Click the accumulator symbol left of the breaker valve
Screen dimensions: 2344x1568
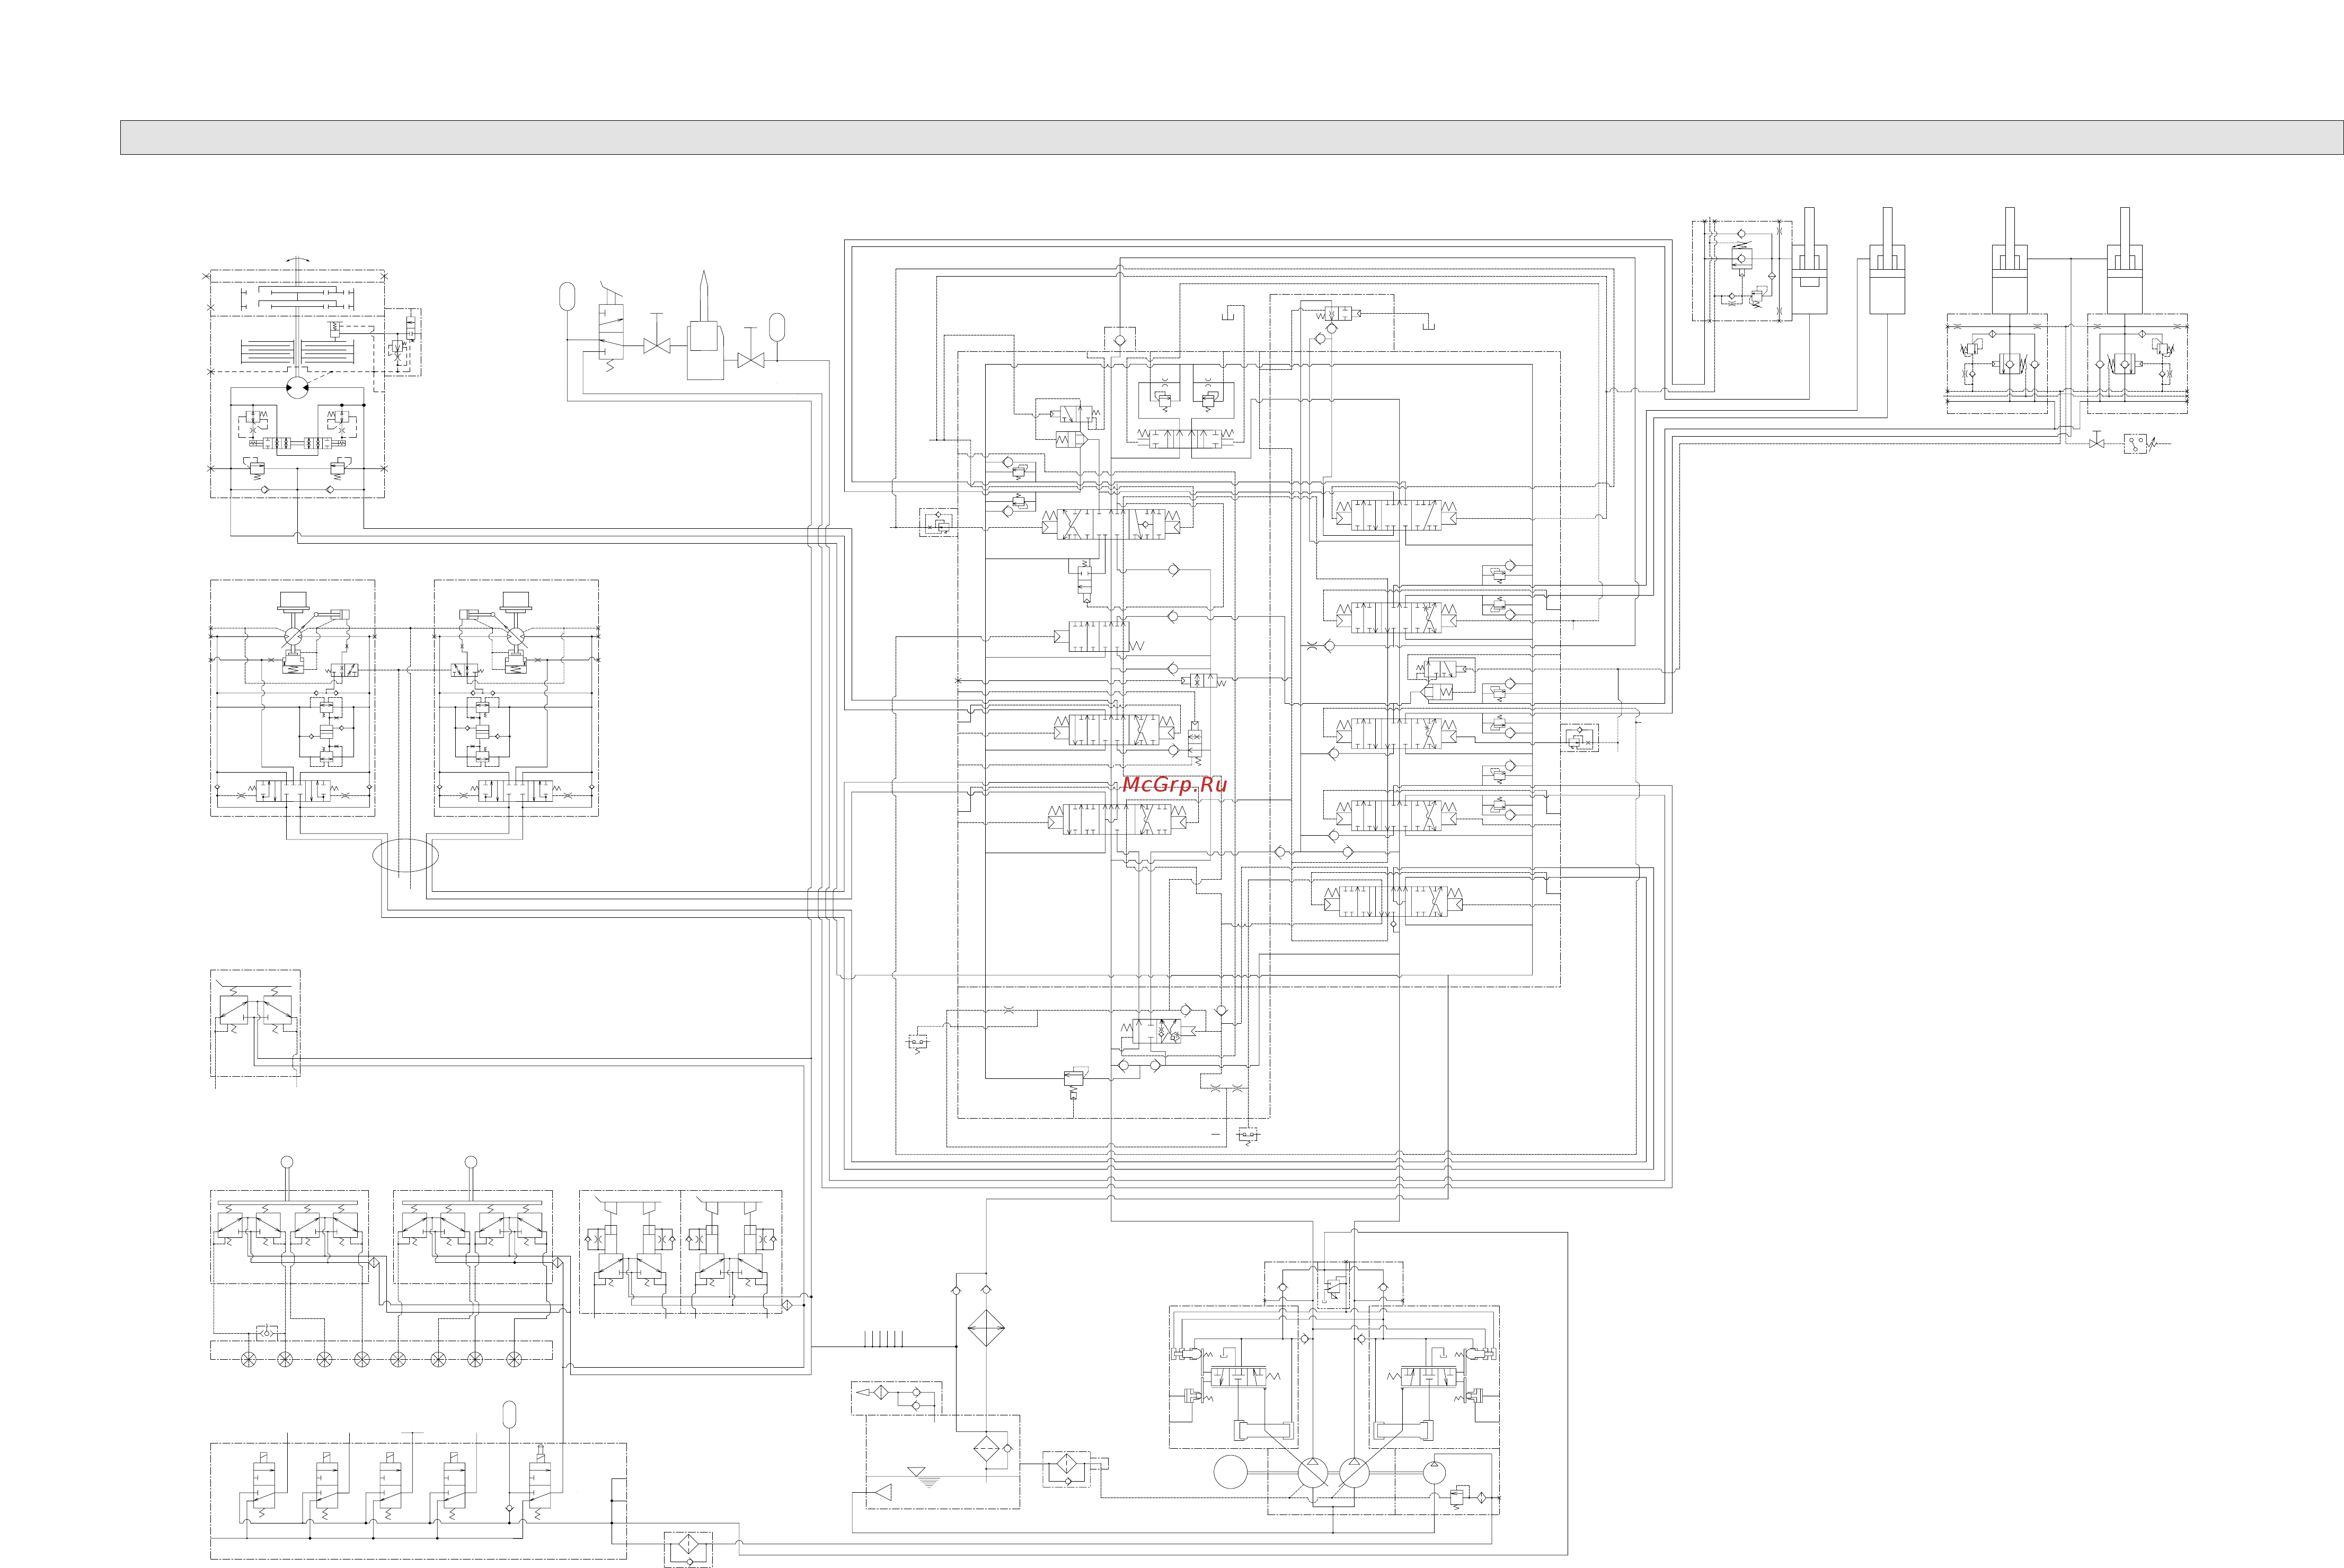click(x=568, y=296)
